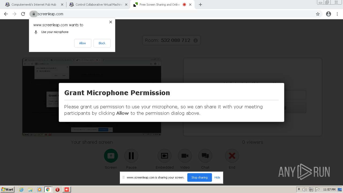The width and height of the screenshot is (343, 193).
Task: Click the shared screen preview thumbnail
Action: (x=92, y=97)
